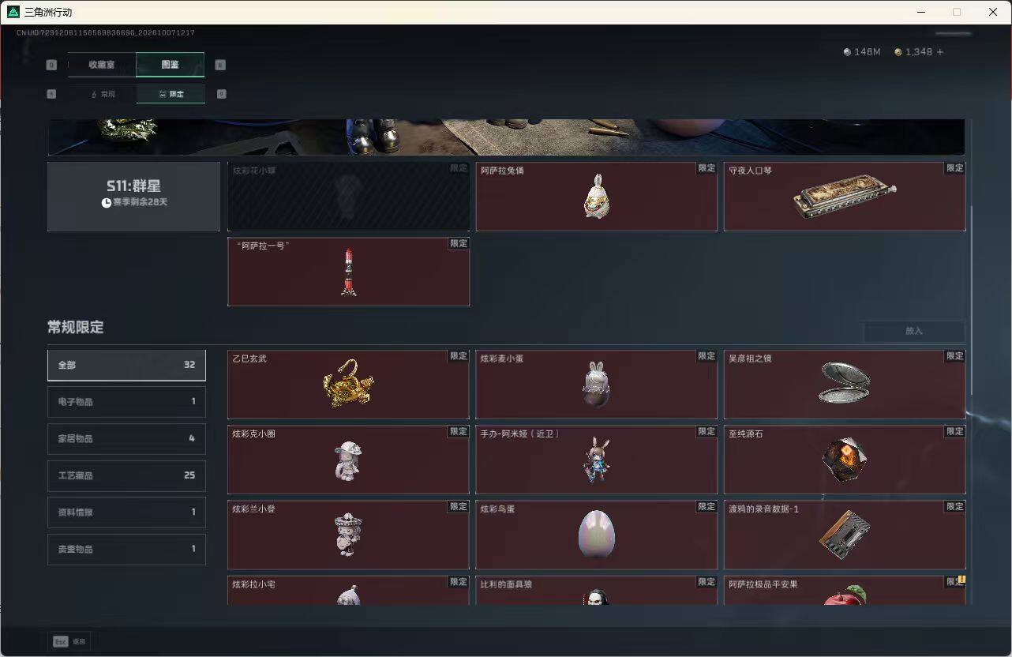The width and height of the screenshot is (1012, 657).
Task: Switch to the 图鉴 tab
Action: 170,65
